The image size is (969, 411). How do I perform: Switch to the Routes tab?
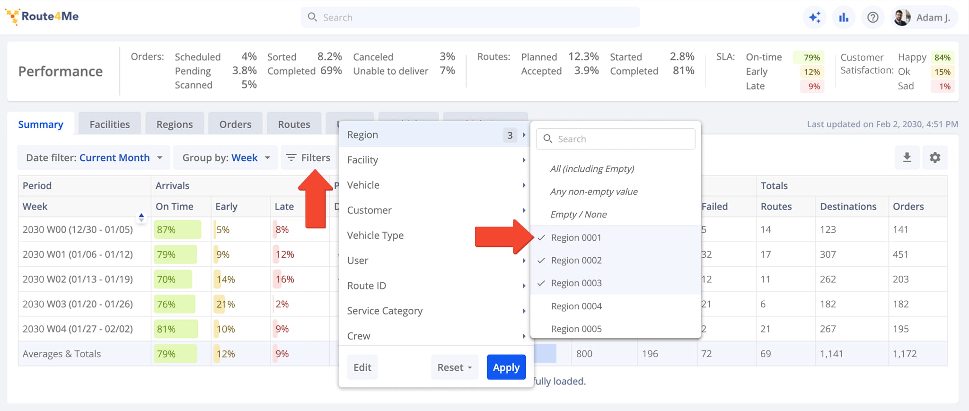tap(294, 124)
